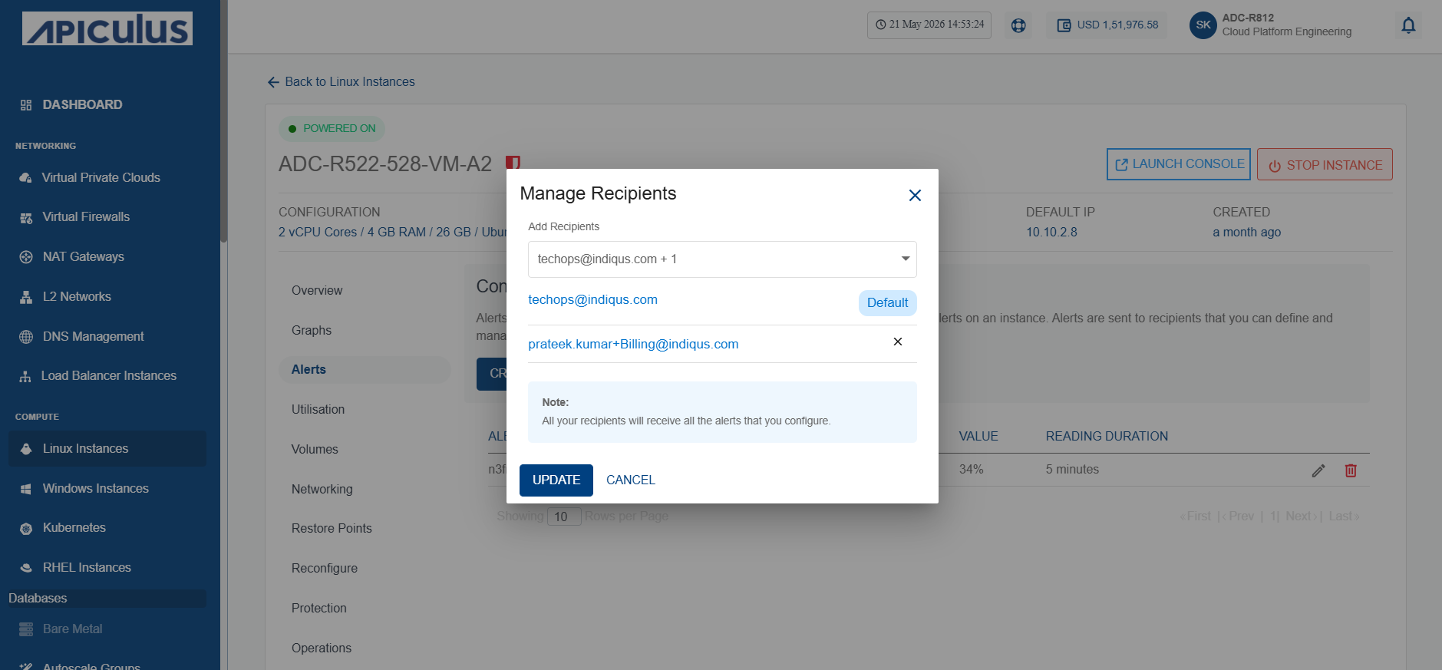The image size is (1442, 670).
Task: Click the Linux Instances penguin icon
Action: coord(26,449)
